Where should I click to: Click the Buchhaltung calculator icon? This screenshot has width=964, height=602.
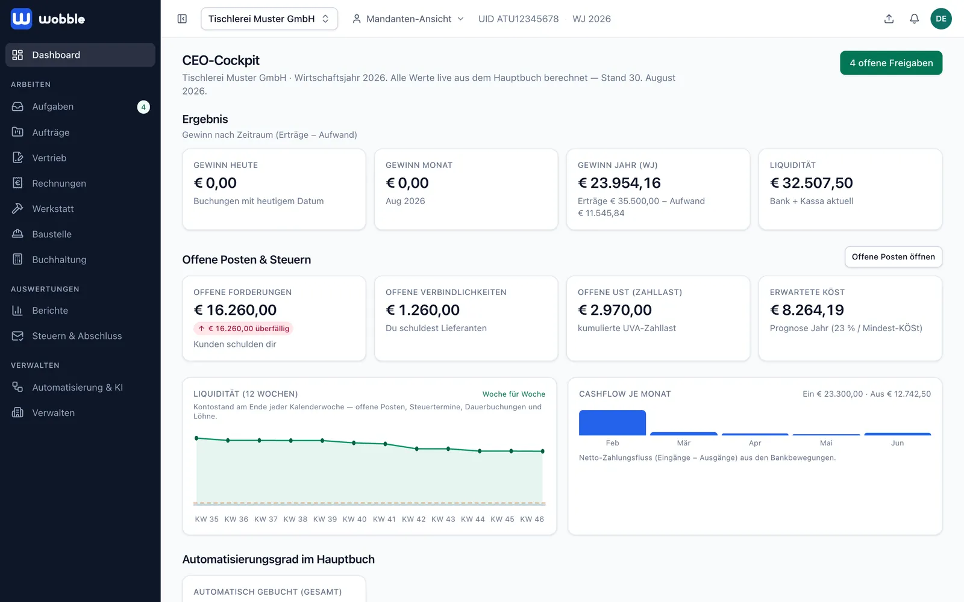[x=17, y=259]
